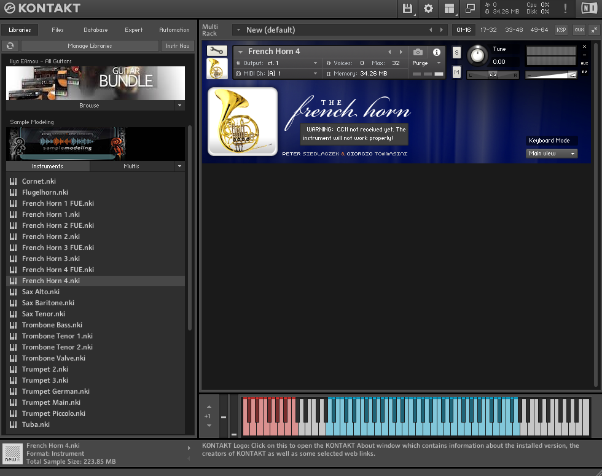Viewport: 602px width, 476px height.
Task: Toggle the KSP multi script editor
Action: tap(561, 29)
